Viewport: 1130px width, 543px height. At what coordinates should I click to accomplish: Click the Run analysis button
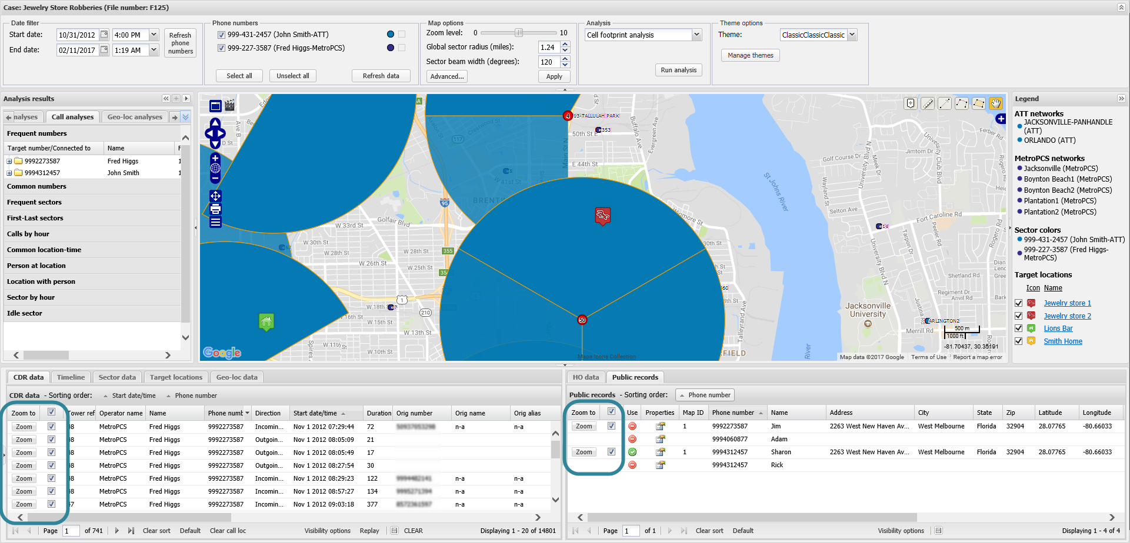678,70
